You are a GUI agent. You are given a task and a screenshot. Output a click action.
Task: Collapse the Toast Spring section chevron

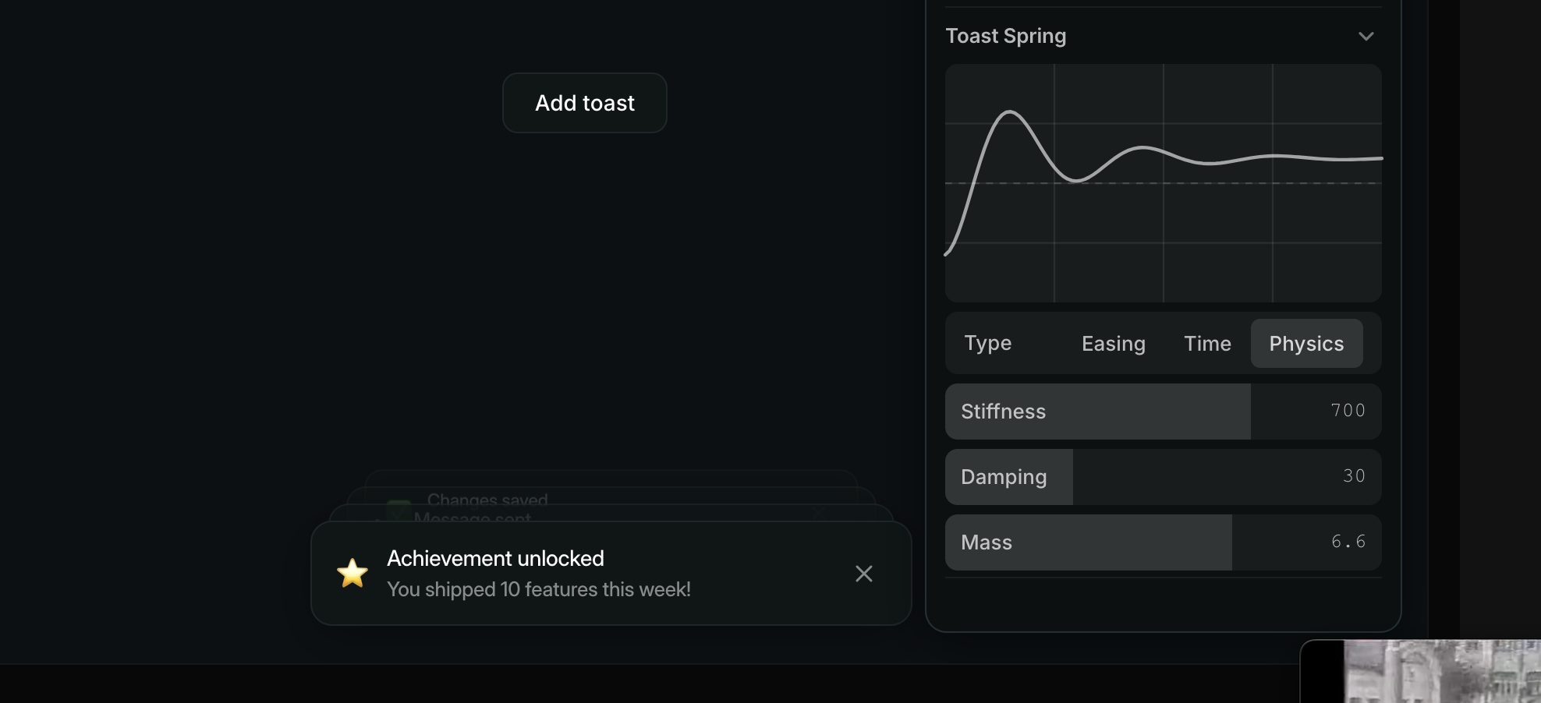[1366, 36]
